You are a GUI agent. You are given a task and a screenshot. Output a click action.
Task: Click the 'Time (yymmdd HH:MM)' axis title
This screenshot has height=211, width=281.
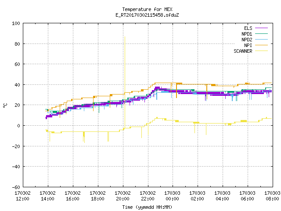click(x=147, y=207)
